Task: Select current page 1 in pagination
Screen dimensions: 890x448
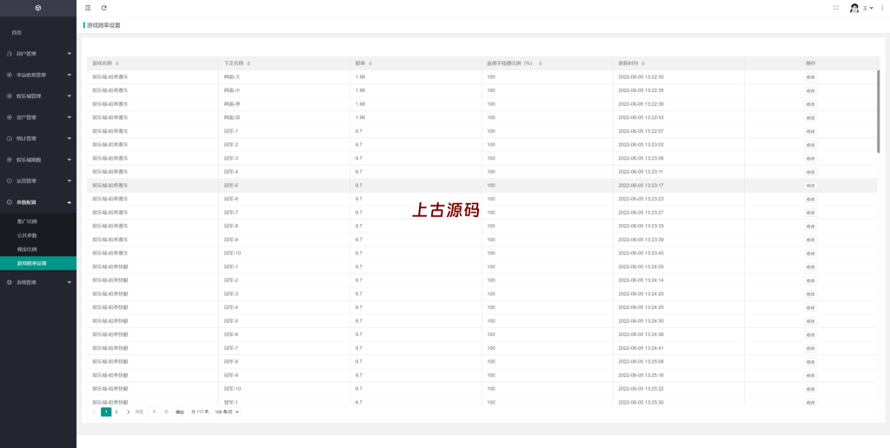Action: point(106,412)
